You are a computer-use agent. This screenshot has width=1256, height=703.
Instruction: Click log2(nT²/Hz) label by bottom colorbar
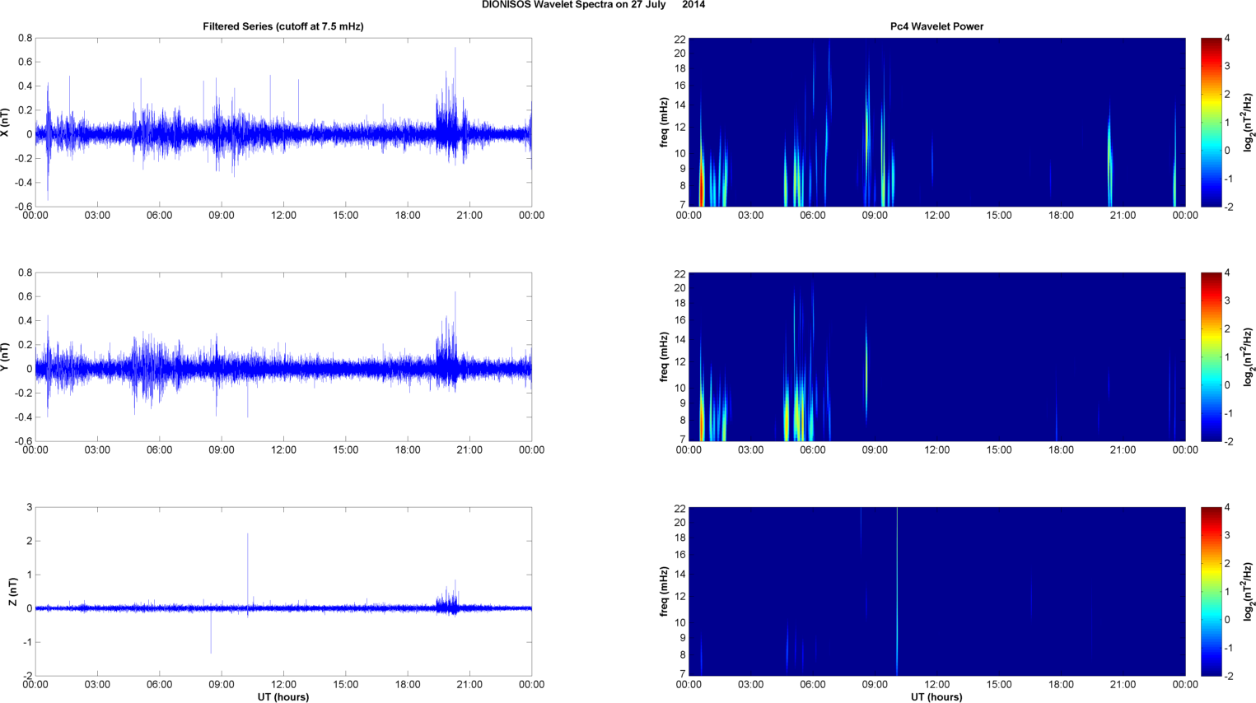(x=1249, y=591)
